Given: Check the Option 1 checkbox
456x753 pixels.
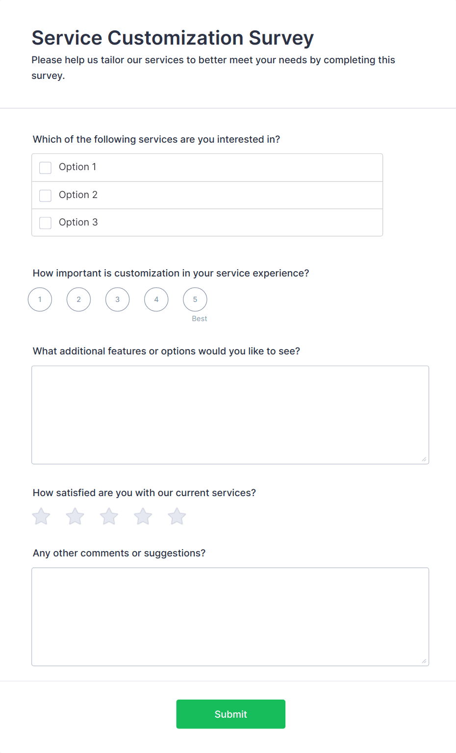Looking at the screenshot, I should click(45, 167).
